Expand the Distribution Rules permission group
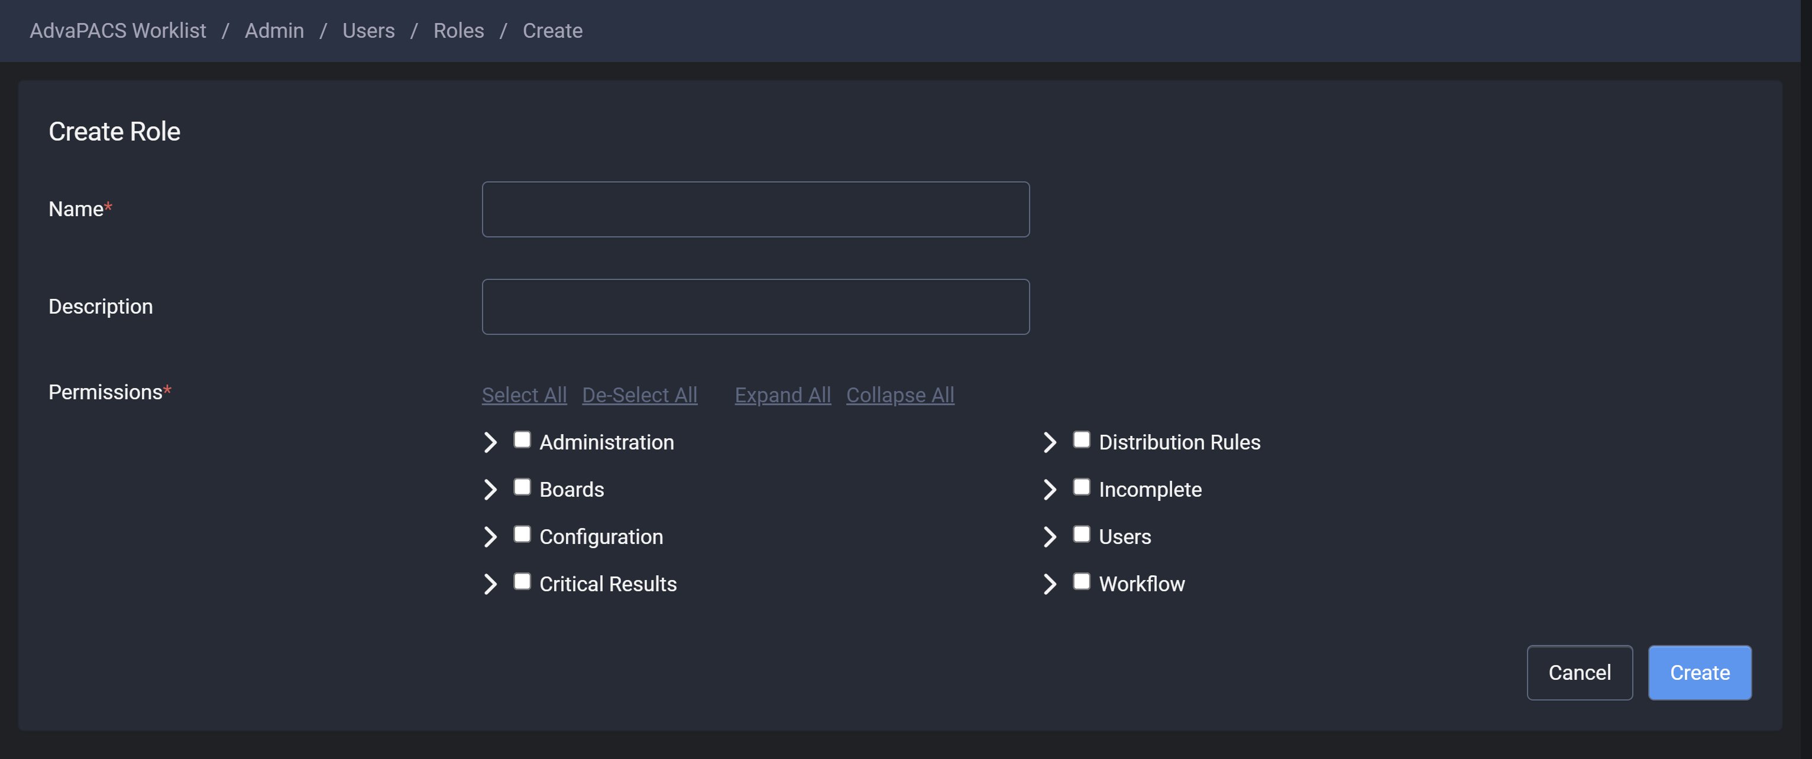The height and width of the screenshot is (759, 1812). click(1050, 442)
